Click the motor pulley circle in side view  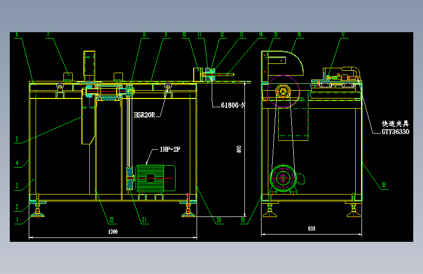click(283, 178)
